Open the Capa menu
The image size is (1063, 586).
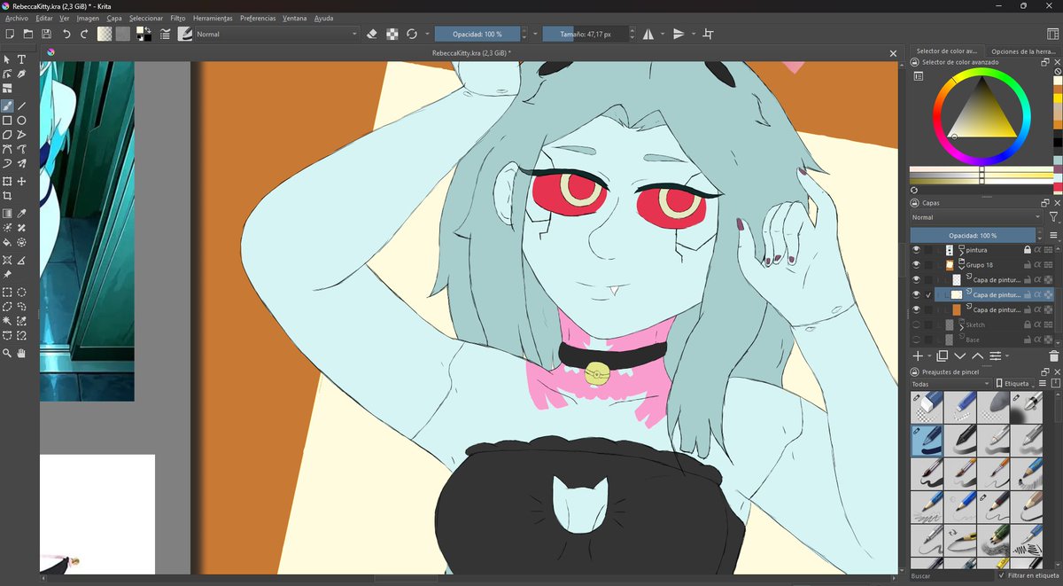pos(114,18)
